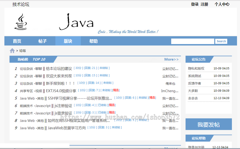Click the 论坛帮助 panel header
The height and width of the screenshot is (149, 240).
(198, 138)
